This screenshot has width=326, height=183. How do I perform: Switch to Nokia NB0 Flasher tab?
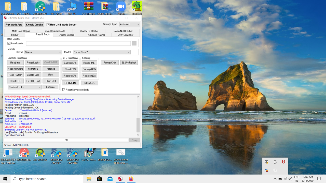click(x=123, y=31)
